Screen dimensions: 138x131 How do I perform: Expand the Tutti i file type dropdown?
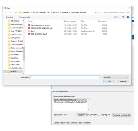116,77
